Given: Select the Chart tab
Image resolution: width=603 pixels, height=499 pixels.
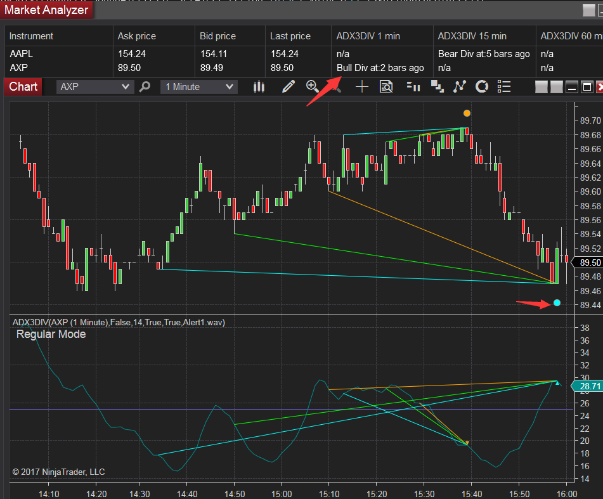Looking at the screenshot, I should pos(22,86).
